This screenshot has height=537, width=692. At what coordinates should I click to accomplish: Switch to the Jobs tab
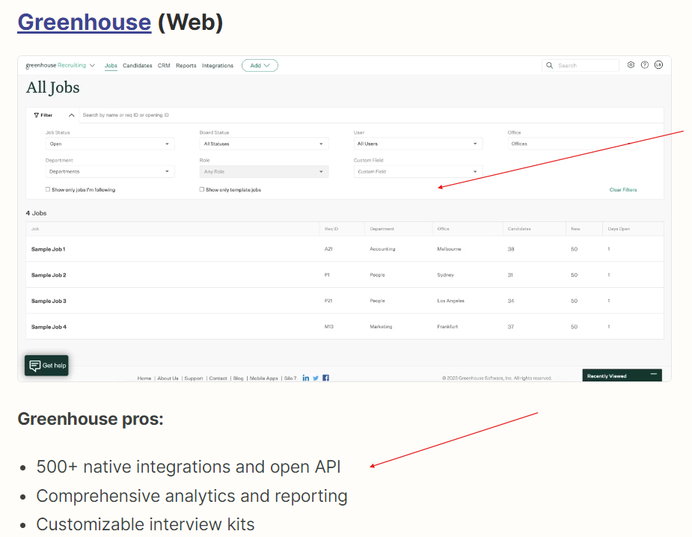(111, 66)
